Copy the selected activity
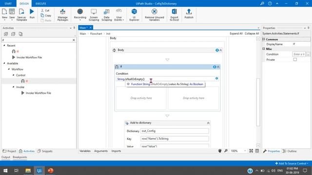312x175 pixels. pos(46,16)
